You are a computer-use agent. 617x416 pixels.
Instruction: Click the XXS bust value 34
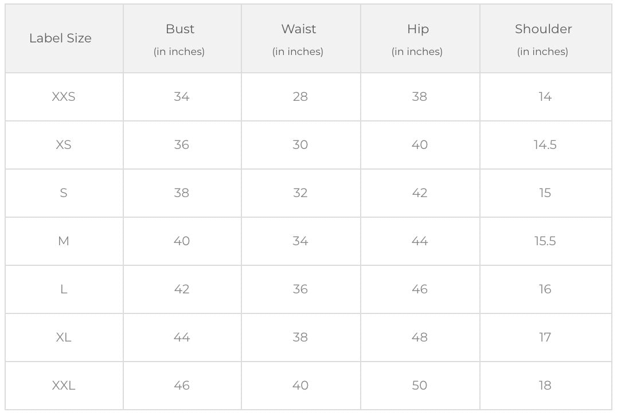tap(182, 97)
